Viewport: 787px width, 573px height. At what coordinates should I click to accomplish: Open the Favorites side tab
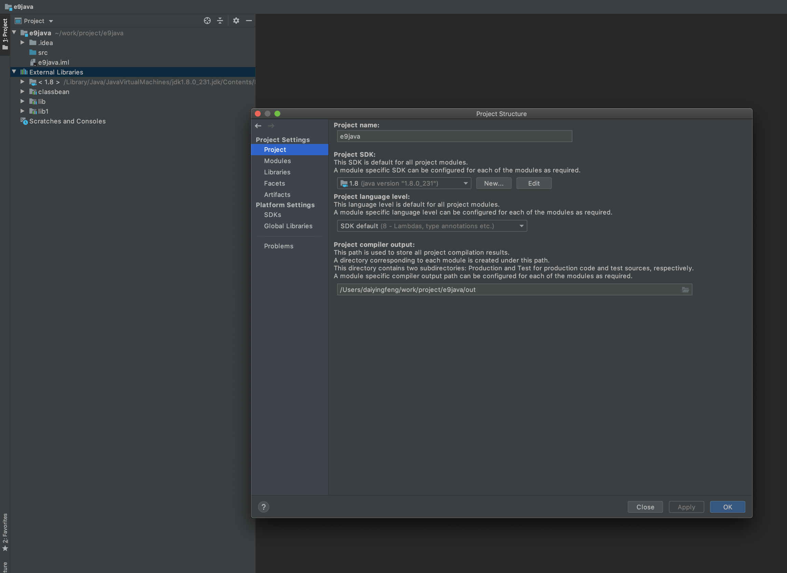tap(5, 532)
